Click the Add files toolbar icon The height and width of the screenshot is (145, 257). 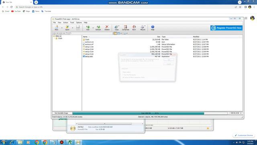(x=88, y=28)
